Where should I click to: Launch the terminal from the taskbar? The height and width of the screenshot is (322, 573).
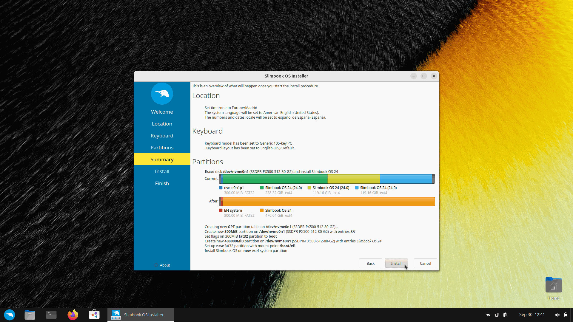51,315
